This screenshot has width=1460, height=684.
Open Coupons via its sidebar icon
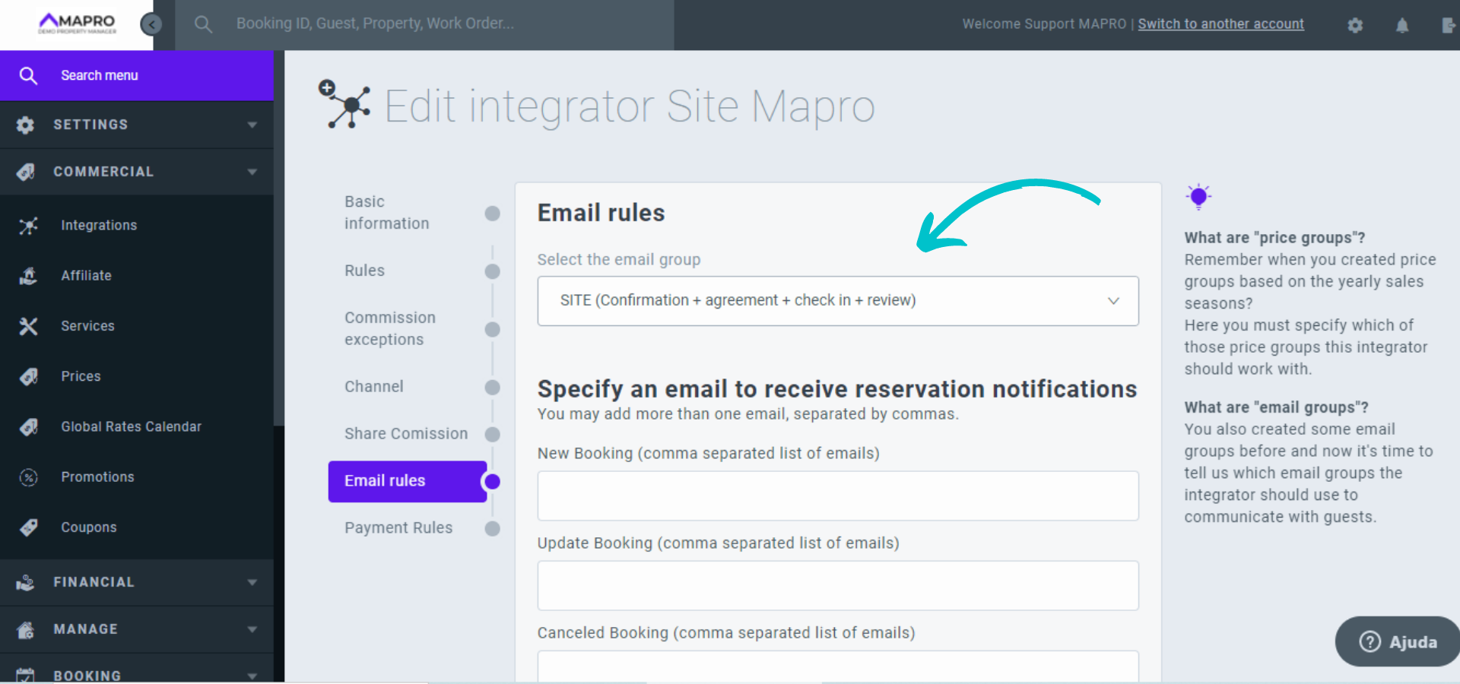tap(28, 527)
